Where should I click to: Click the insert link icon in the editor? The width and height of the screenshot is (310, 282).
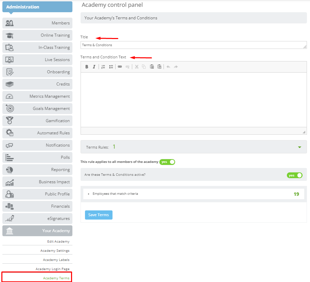120,67
